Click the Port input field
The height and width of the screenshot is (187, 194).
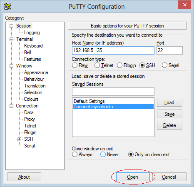(x=169, y=50)
